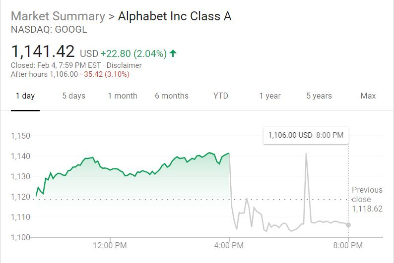Click the after hours 1,106.00 price text
This screenshot has width=394, height=263.
[64, 74]
